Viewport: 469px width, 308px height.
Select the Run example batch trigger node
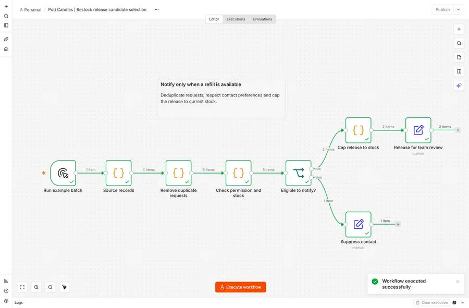63,173
